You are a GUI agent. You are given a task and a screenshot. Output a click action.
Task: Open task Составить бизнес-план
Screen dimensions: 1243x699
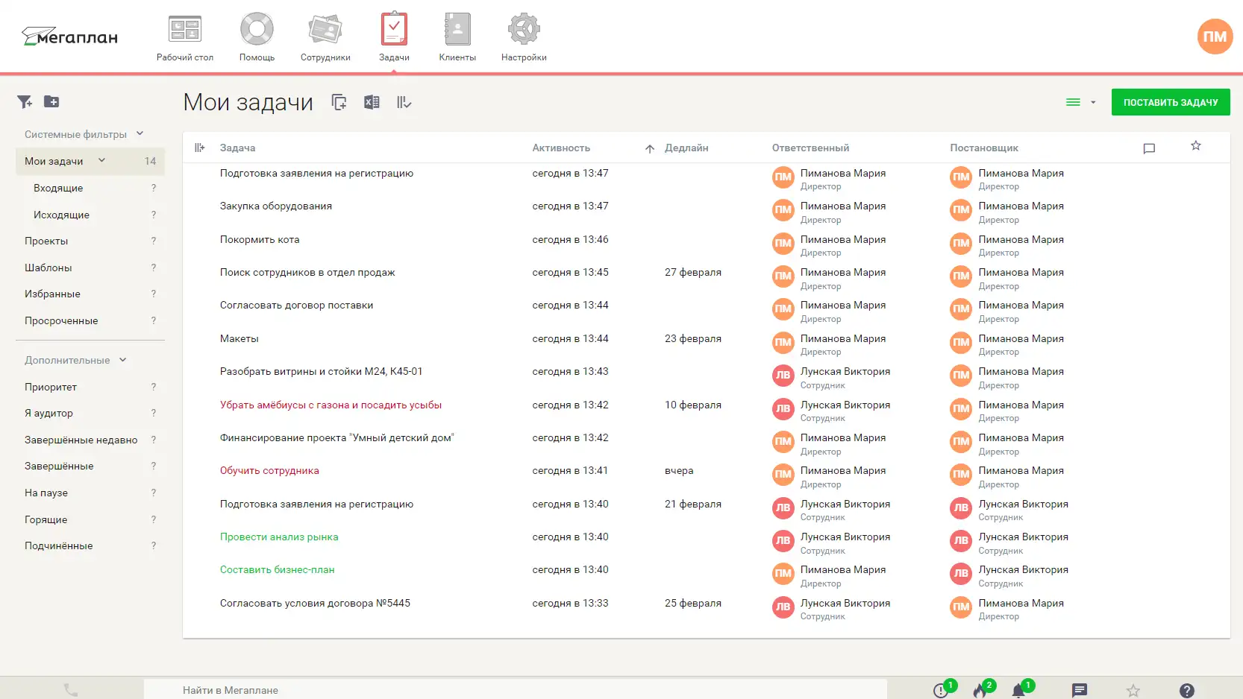coord(278,569)
